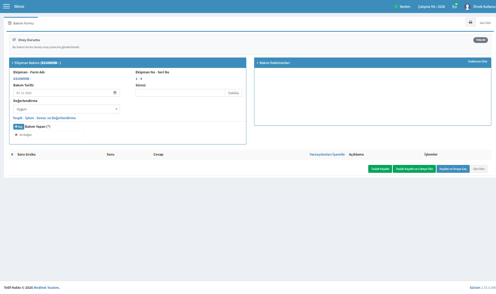The image size is (496, 294).
Task: Remove Ali Doğan with red X
Action: (x=16, y=135)
